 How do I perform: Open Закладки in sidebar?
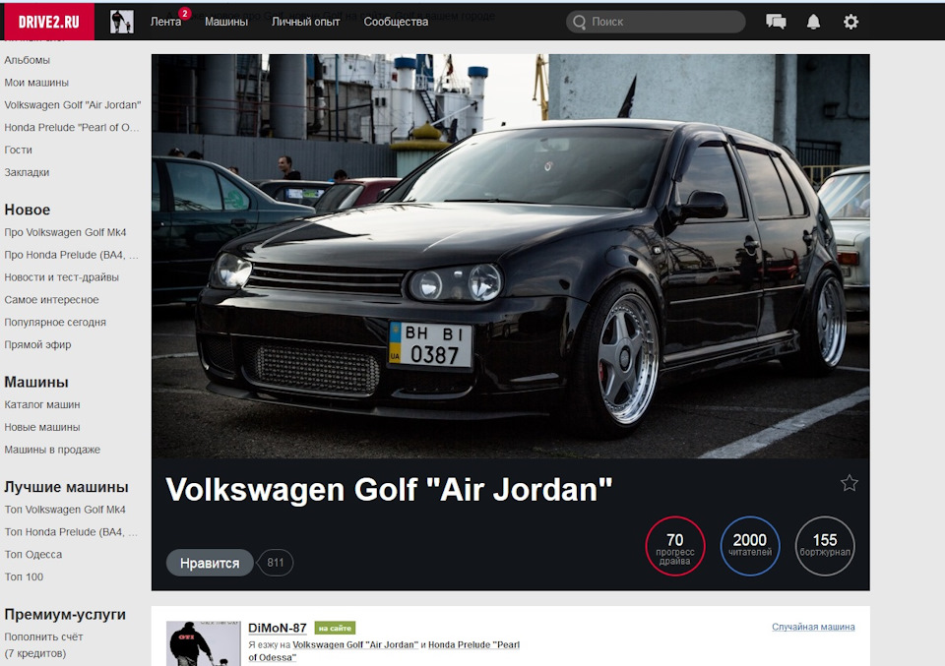point(27,172)
